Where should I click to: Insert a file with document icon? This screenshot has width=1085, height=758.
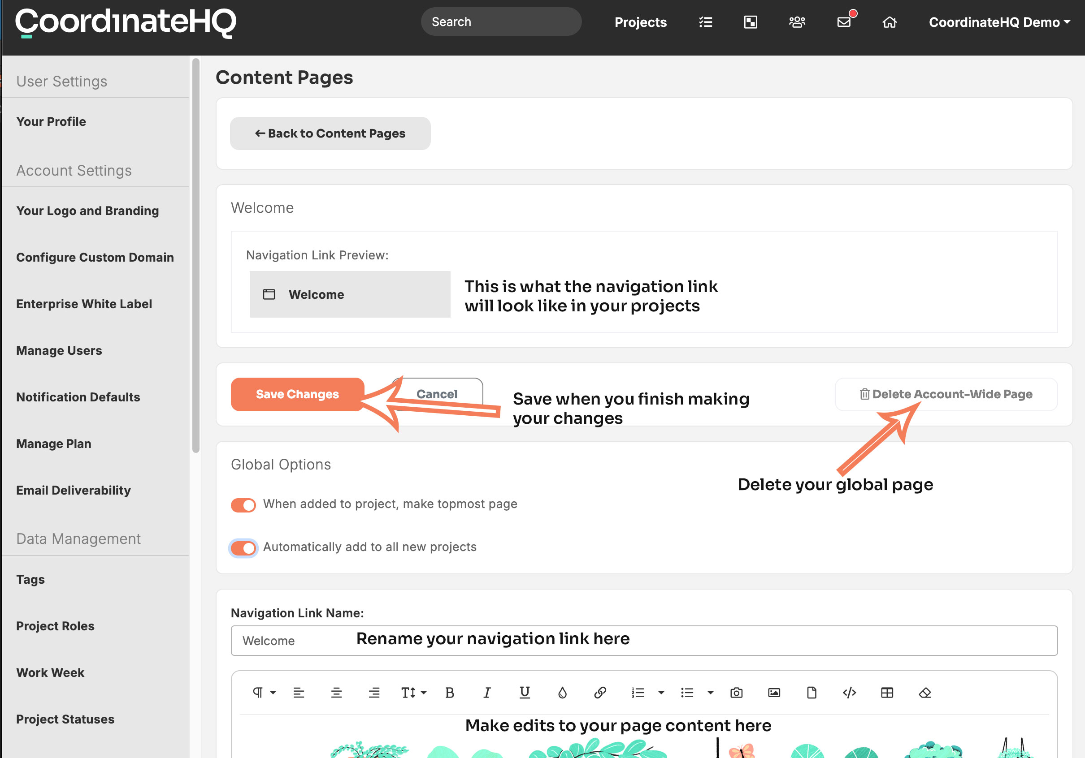(x=812, y=692)
